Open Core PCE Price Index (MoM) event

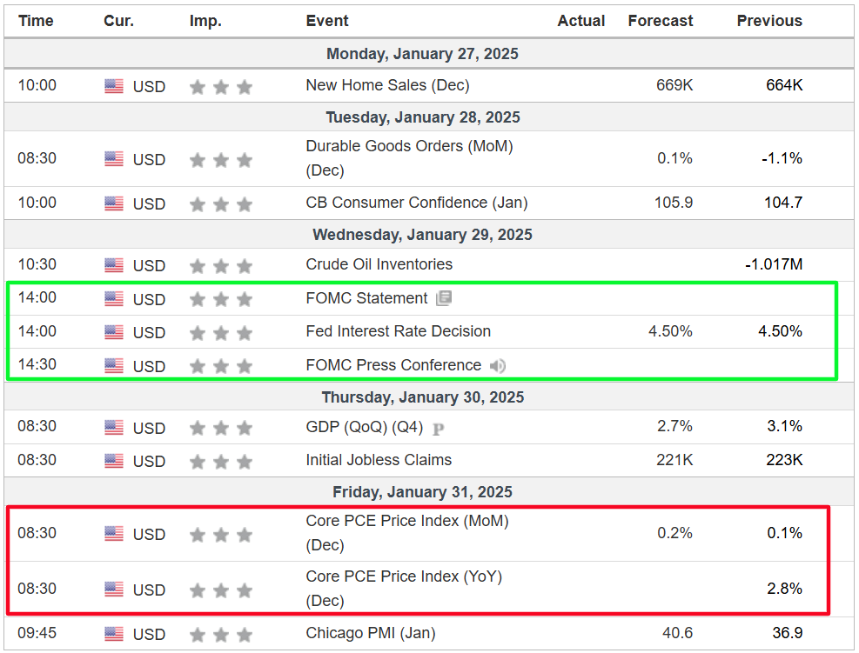(x=406, y=521)
